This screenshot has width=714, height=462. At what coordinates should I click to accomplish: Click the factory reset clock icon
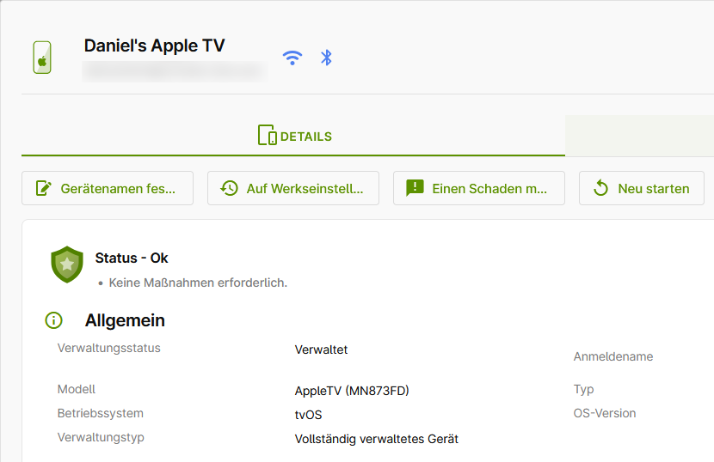229,188
